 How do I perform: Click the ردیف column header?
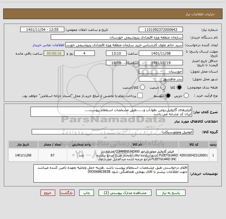(213, 144)
